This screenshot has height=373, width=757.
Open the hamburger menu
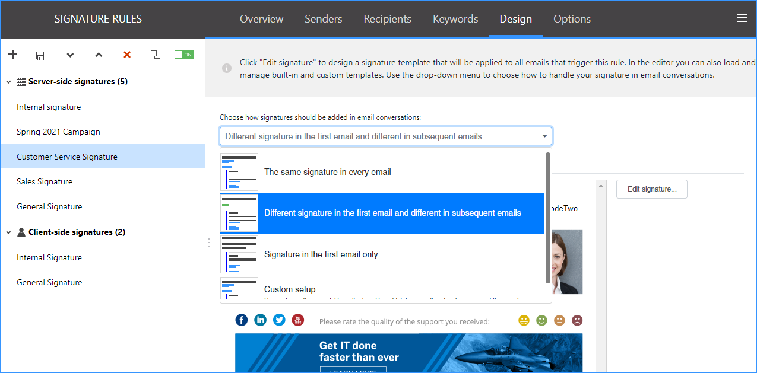click(742, 18)
